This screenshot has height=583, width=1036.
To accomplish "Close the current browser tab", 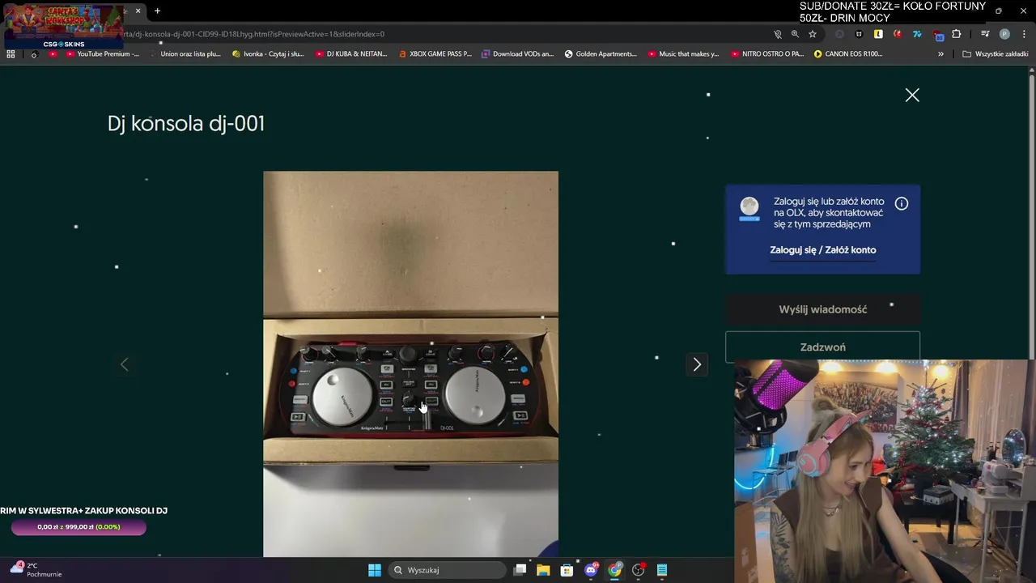I will point(138,11).
